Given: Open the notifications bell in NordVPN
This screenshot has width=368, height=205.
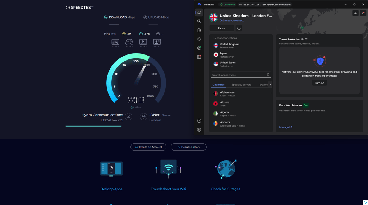Looking at the screenshot, I should 363,13.
